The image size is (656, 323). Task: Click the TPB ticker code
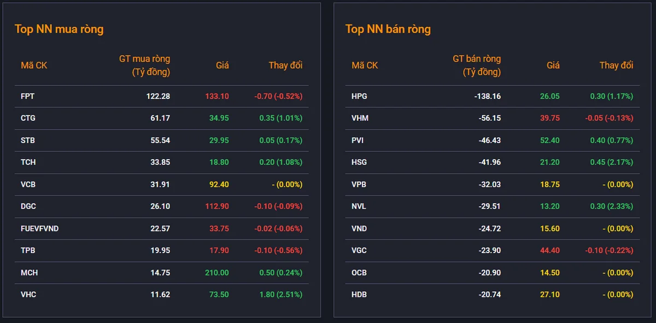coord(28,251)
